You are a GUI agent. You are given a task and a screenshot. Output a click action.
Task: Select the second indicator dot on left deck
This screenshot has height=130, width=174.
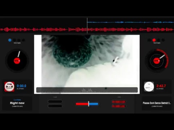click(14, 40)
